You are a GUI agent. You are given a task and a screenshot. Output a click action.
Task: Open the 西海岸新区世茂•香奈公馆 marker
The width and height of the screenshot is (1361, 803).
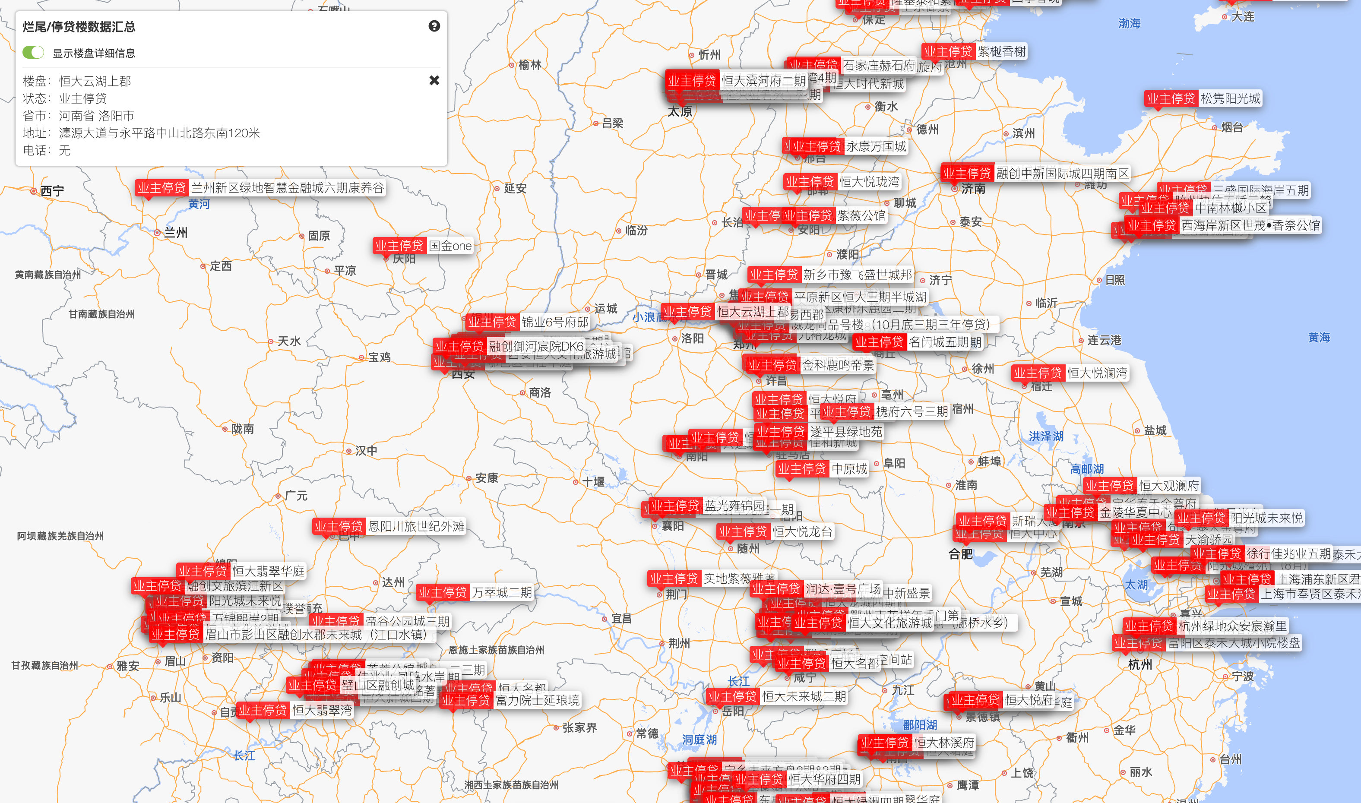point(1224,225)
